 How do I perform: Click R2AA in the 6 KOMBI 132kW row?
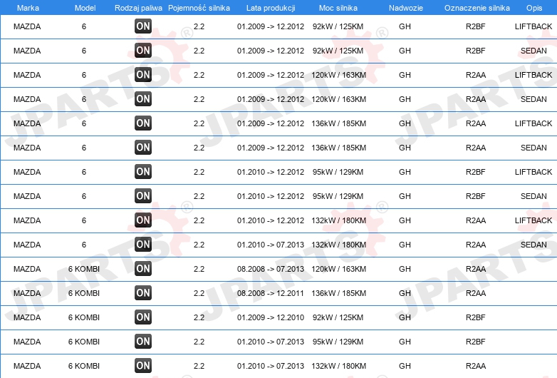476,366
